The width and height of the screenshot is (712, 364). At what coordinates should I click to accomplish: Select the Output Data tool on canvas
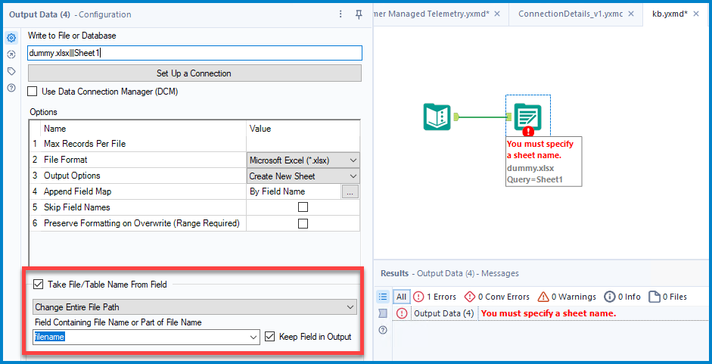click(x=527, y=117)
